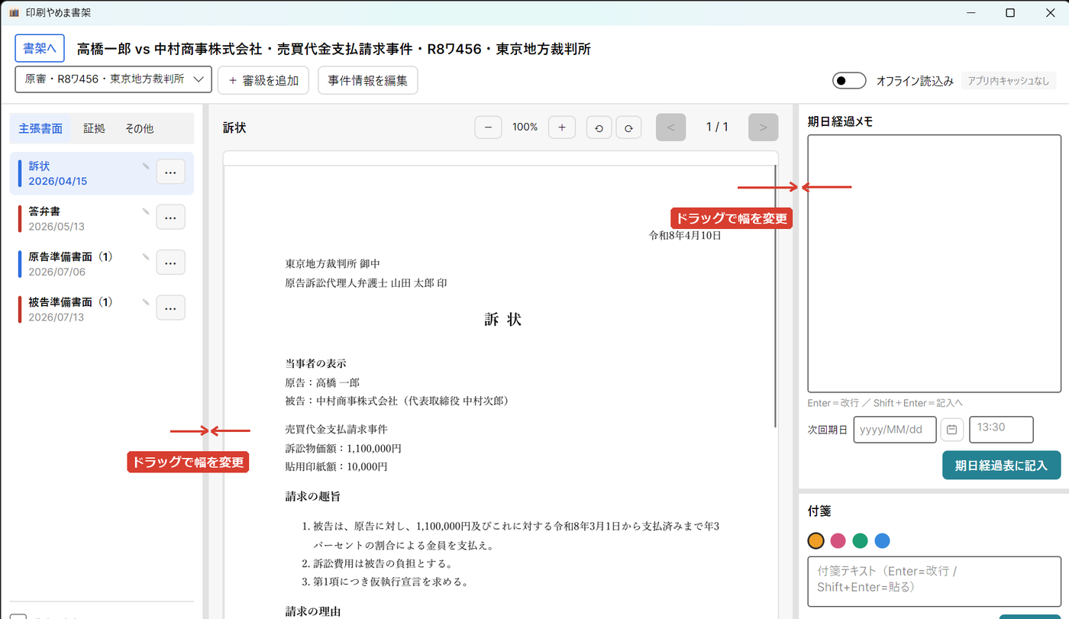Click the 事件情報を編集 button

(367, 80)
